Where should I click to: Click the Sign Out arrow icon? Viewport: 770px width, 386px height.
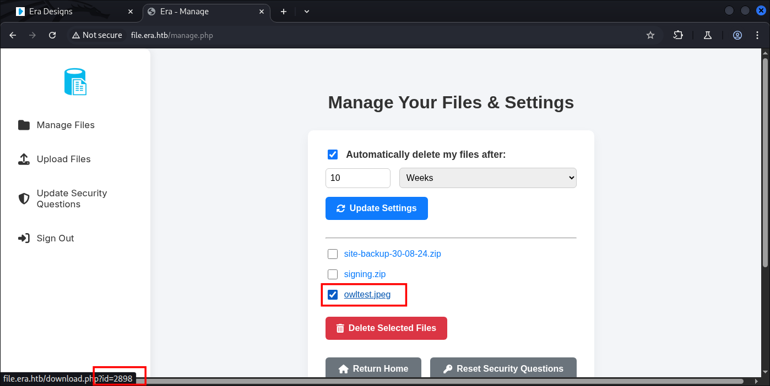tap(24, 239)
